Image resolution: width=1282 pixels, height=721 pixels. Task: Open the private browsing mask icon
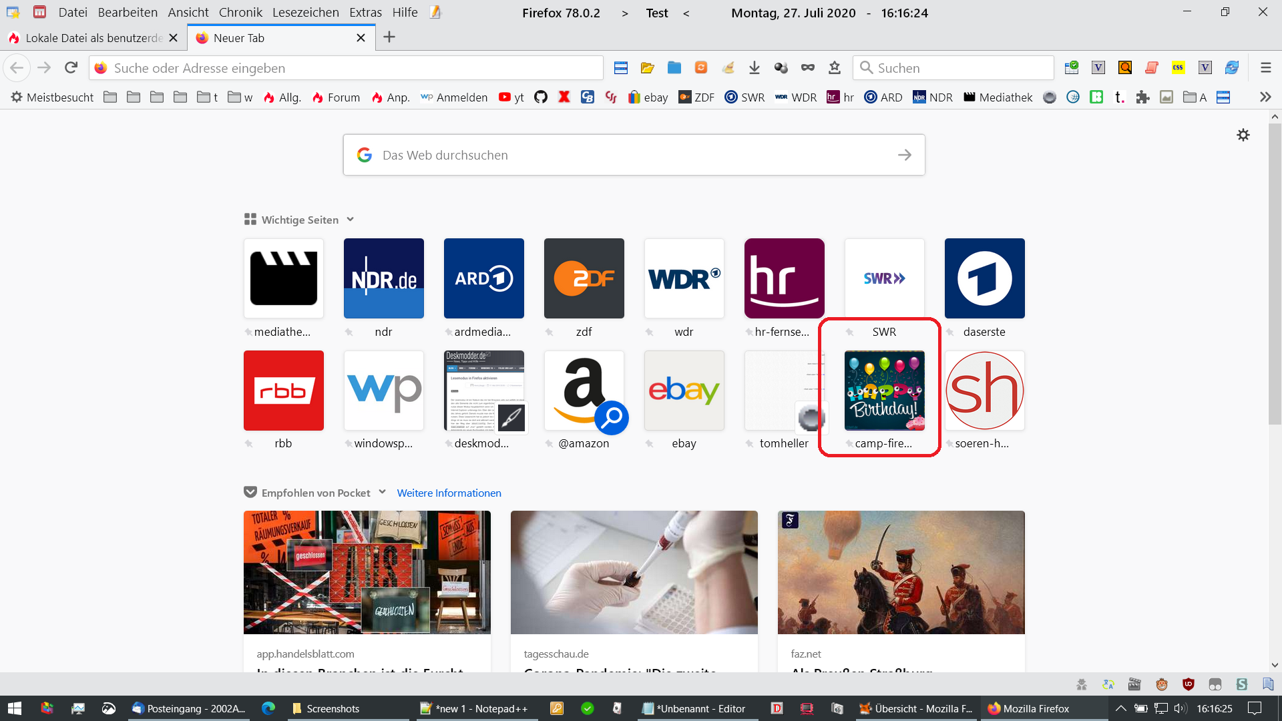pyautogui.click(x=808, y=67)
